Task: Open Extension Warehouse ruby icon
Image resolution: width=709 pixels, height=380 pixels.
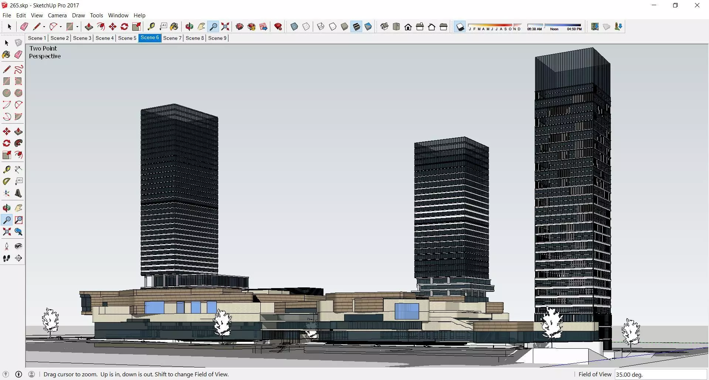Action: coord(278,27)
